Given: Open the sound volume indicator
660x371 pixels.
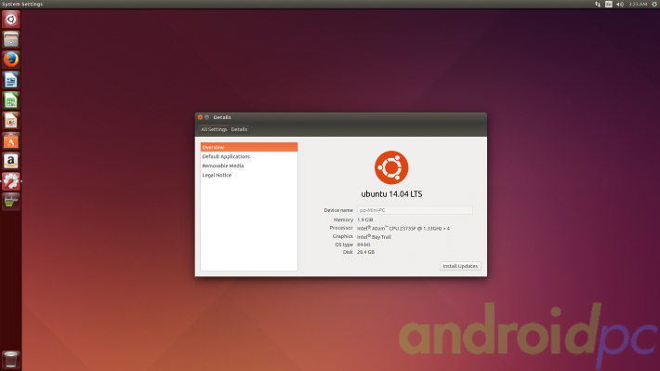Looking at the screenshot, I should 620,5.
